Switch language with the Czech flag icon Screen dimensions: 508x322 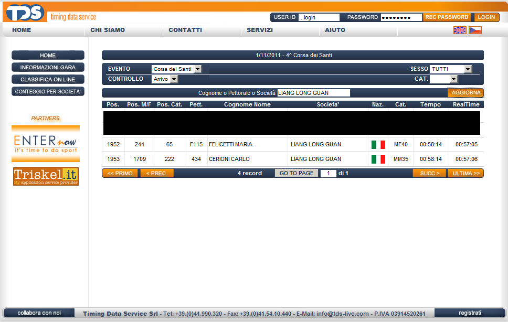(x=475, y=30)
